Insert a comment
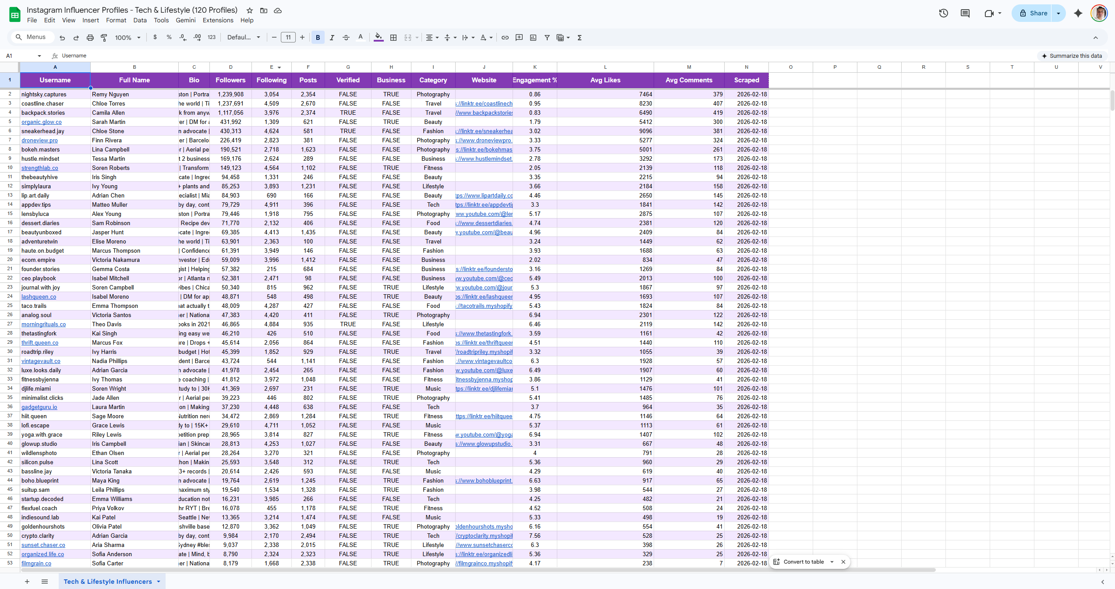The width and height of the screenshot is (1115, 589). (519, 38)
